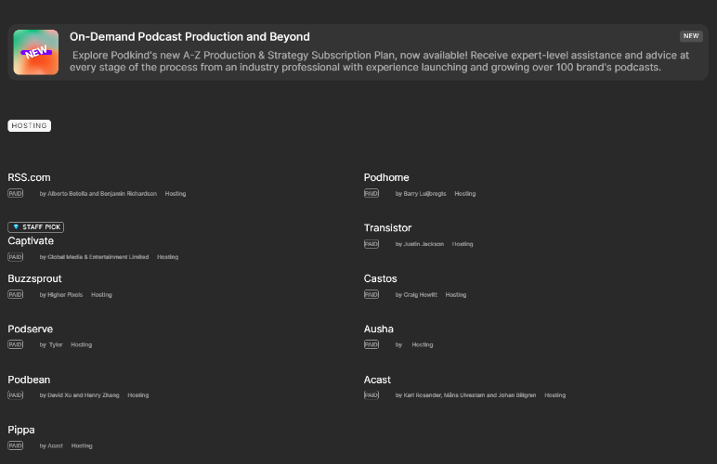Viewport: 717px width, 464px height.
Task: Click the Hosting tag under Buzzsprout
Action: pos(101,295)
